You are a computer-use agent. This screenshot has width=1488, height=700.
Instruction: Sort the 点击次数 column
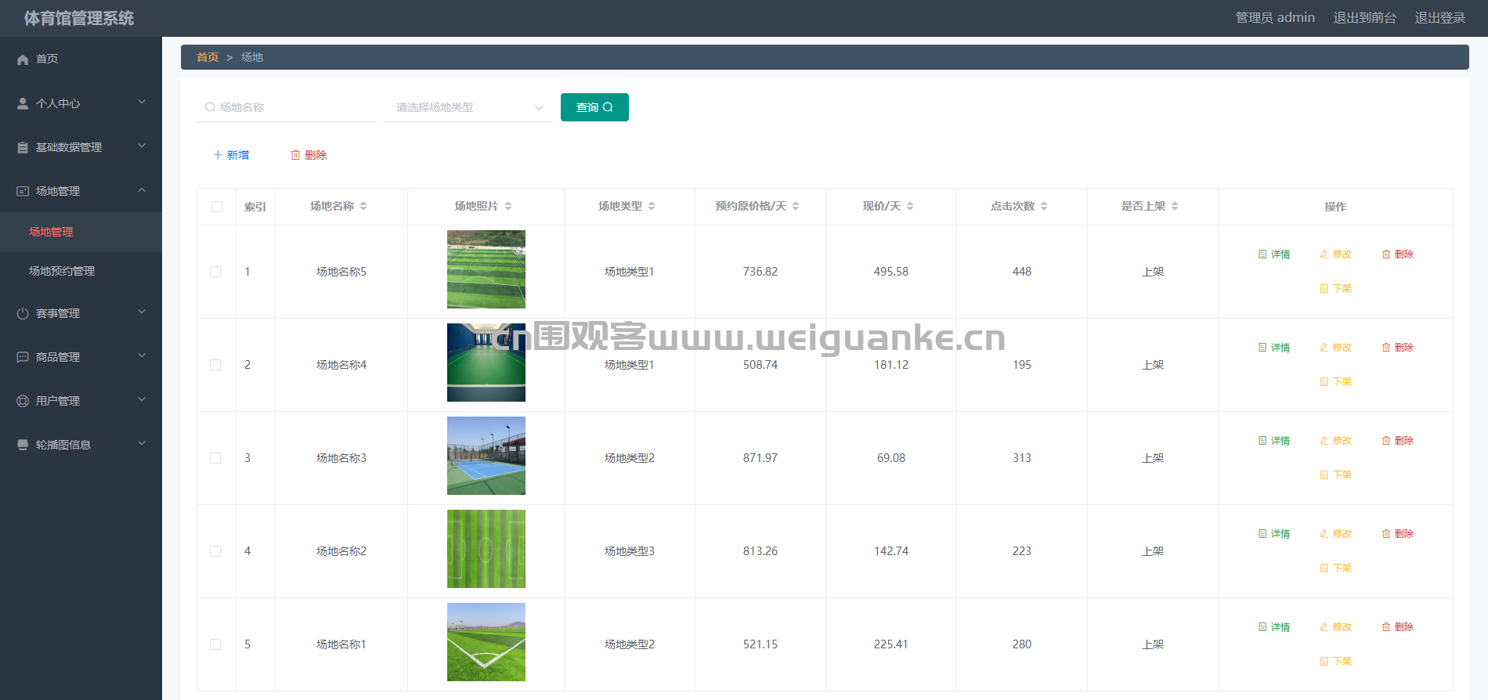(1044, 206)
